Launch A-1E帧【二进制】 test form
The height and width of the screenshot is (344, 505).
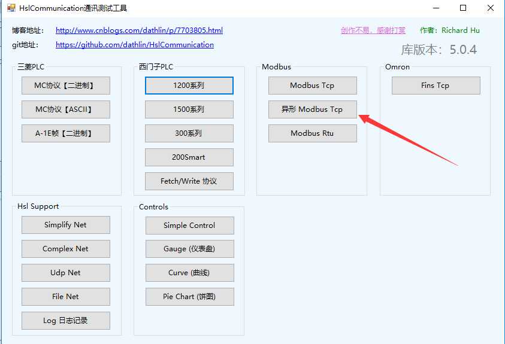coord(66,133)
